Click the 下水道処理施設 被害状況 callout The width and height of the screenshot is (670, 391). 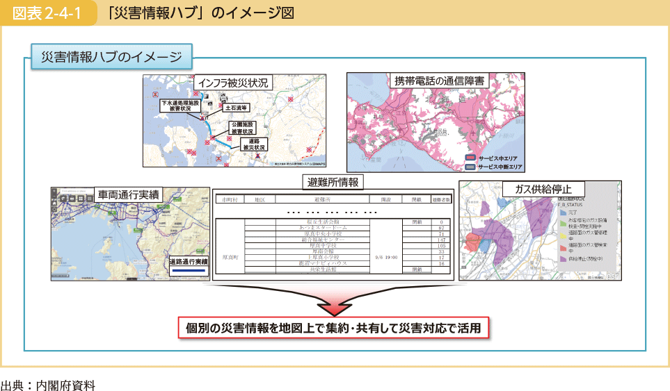pyautogui.click(x=180, y=106)
